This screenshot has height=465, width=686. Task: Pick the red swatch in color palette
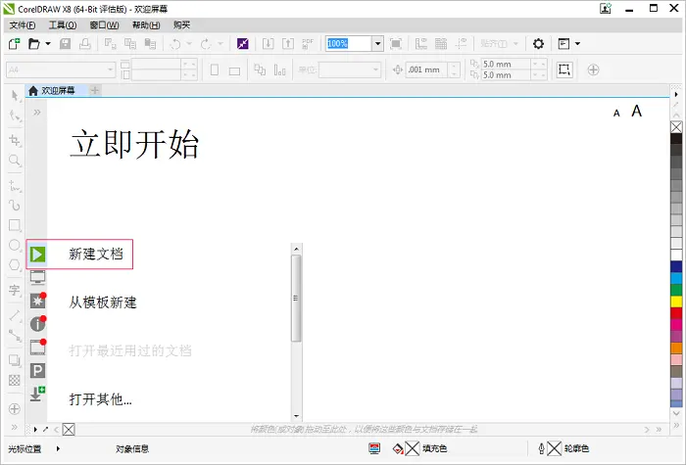676,313
